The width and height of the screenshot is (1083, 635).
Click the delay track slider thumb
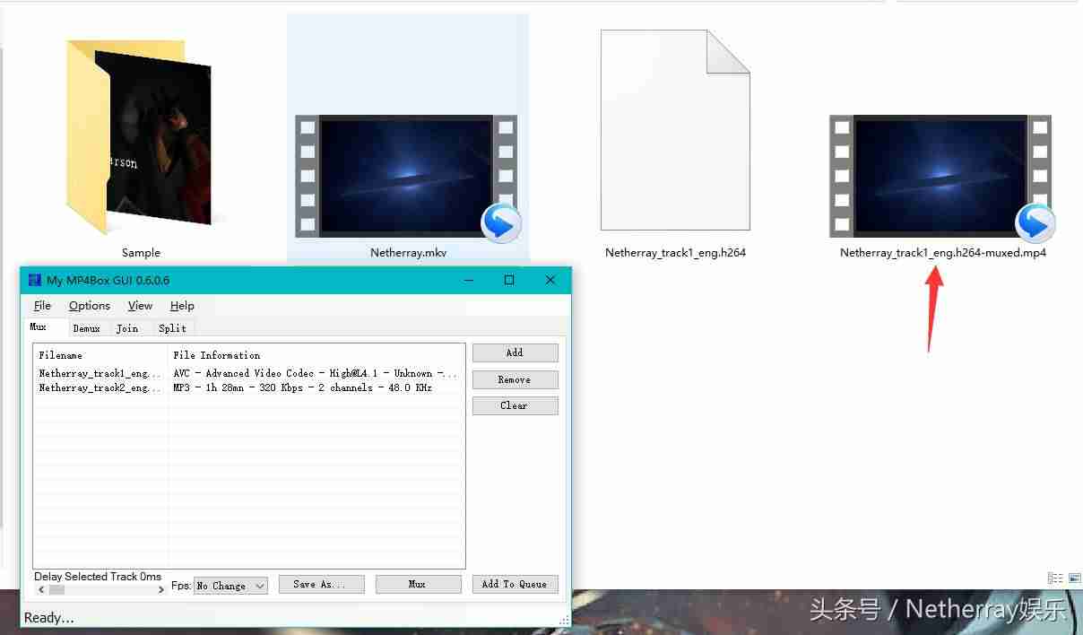[x=56, y=590]
